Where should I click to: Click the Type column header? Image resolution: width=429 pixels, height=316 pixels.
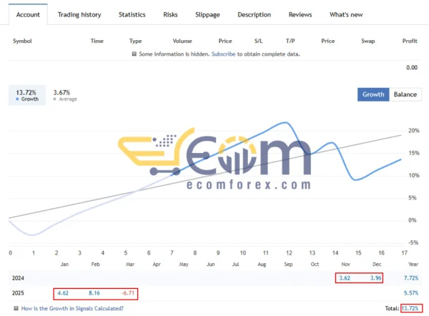(x=135, y=41)
